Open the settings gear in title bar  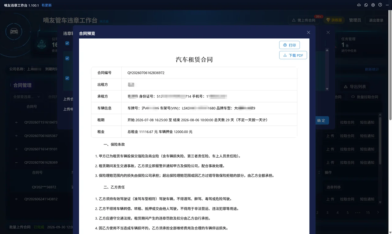373,5
